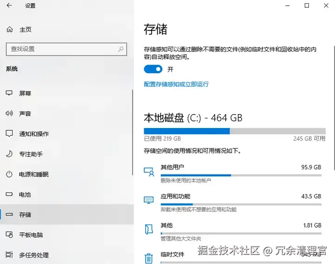Open the 其他用户 storage category
Image resolution: width=335 pixels, height=264 pixels.
[233, 174]
